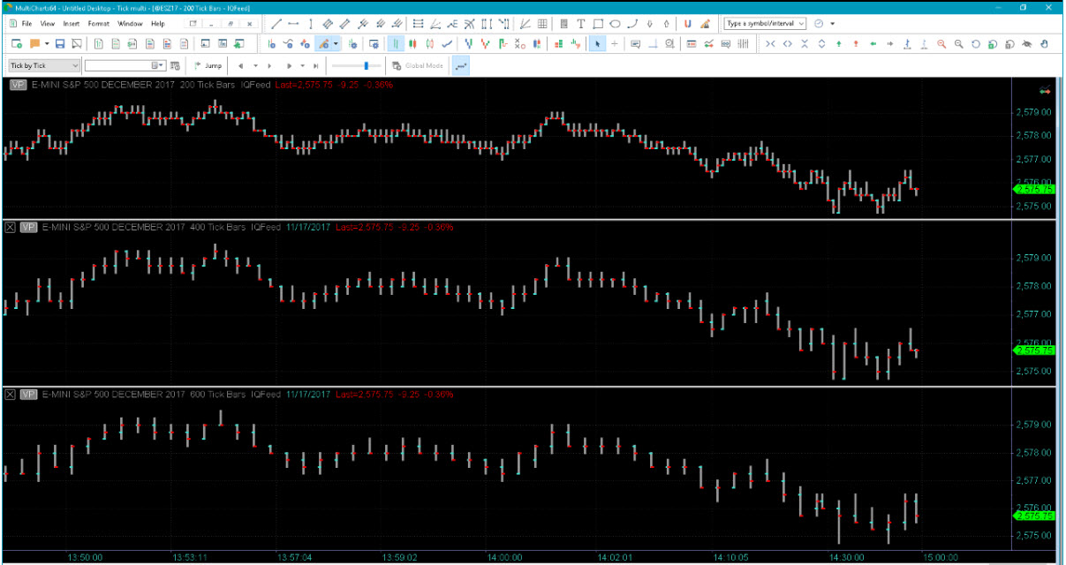Expand the arrow next to clock icon

(833, 23)
